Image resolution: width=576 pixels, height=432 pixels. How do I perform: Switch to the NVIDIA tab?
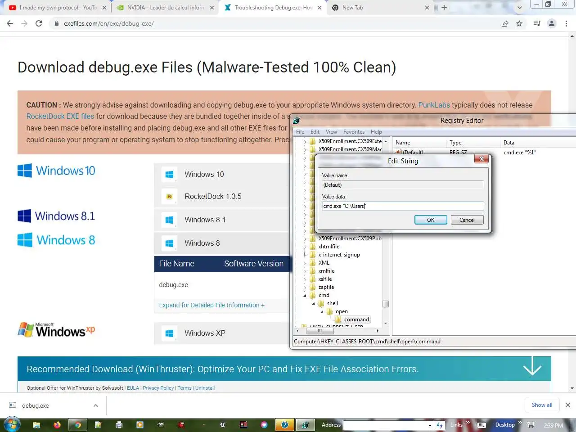click(164, 8)
